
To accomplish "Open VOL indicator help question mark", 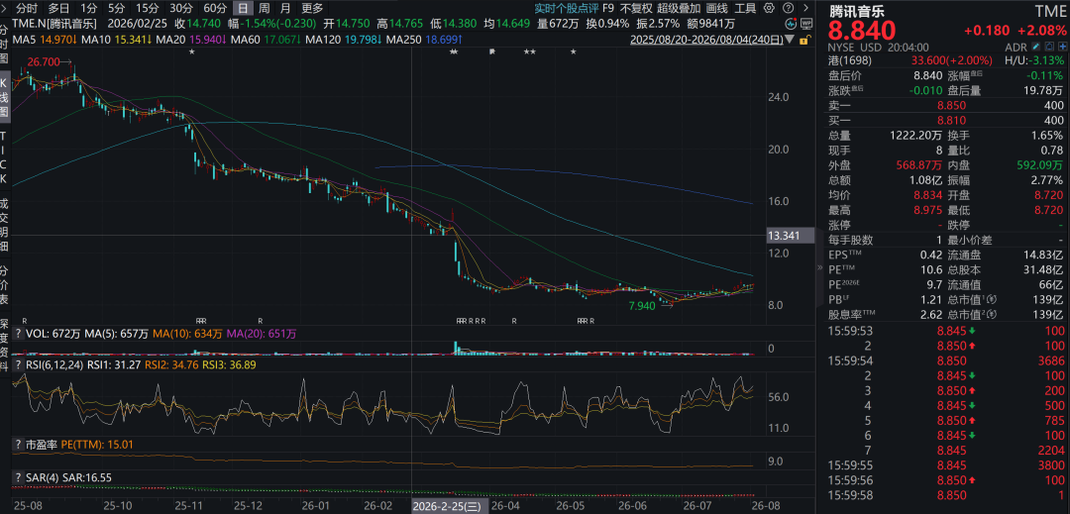I will pyautogui.click(x=19, y=334).
